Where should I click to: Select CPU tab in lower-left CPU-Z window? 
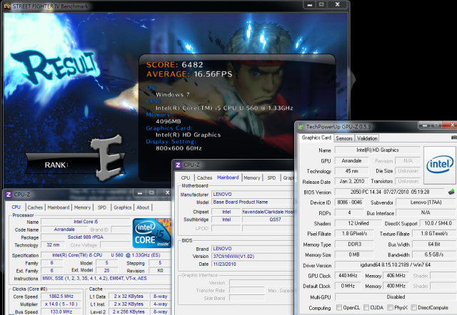[x=16, y=207]
